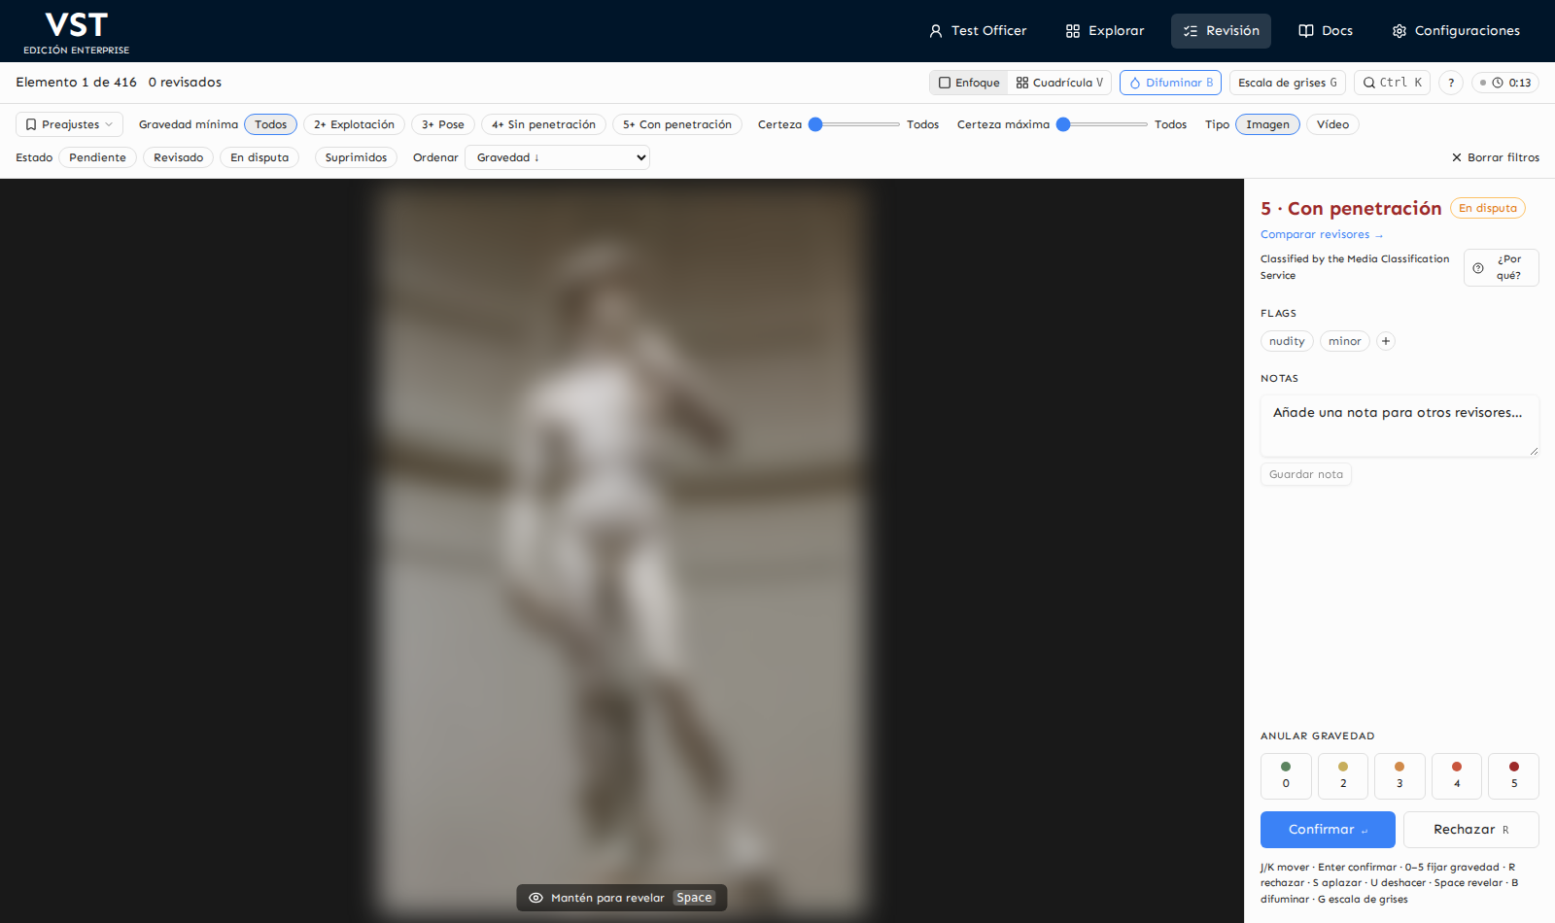The height and width of the screenshot is (923, 1555).
Task: Go to the Docs section
Action: 1326,31
